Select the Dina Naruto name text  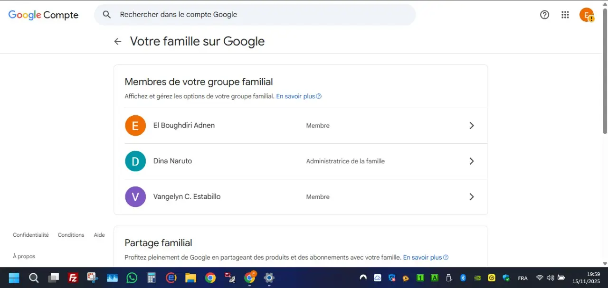click(x=172, y=161)
